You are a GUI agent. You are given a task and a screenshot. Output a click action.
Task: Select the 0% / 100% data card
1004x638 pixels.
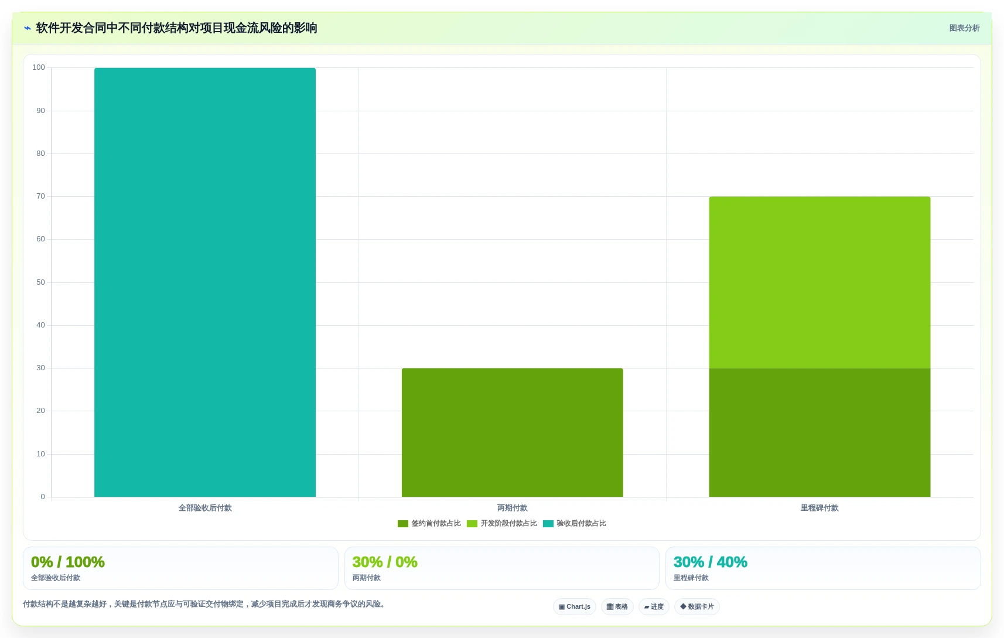[180, 568]
